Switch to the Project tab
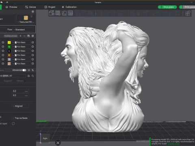The image size is (195, 146). point(50,7)
